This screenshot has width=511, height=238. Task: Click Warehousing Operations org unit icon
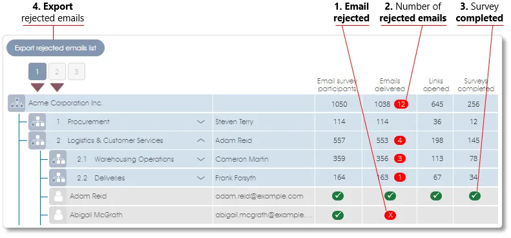tap(57, 159)
